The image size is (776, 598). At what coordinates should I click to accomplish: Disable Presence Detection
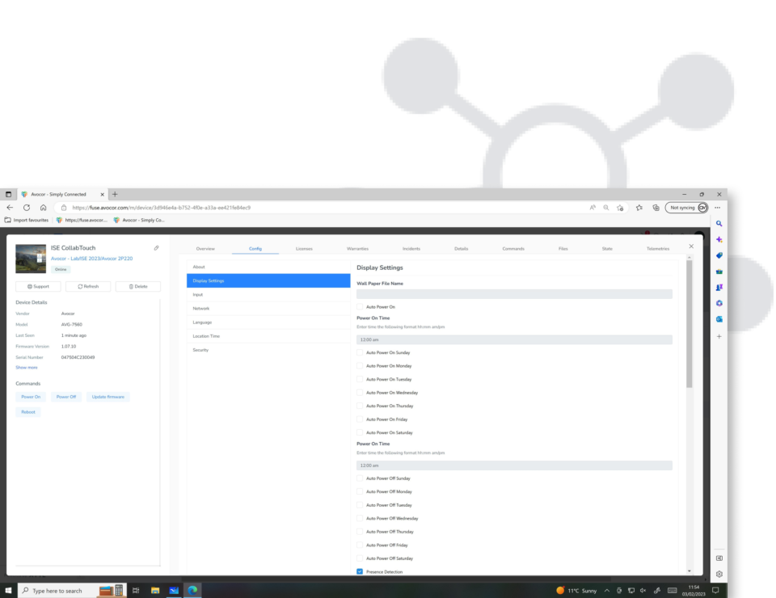[359, 571]
